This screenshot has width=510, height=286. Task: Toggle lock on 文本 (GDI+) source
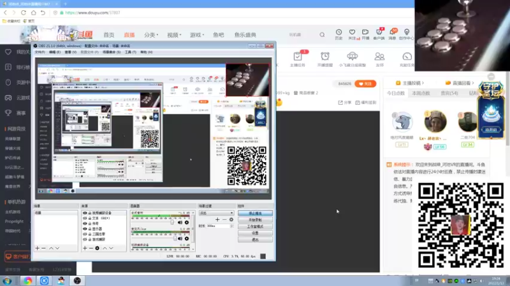tap(90, 218)
